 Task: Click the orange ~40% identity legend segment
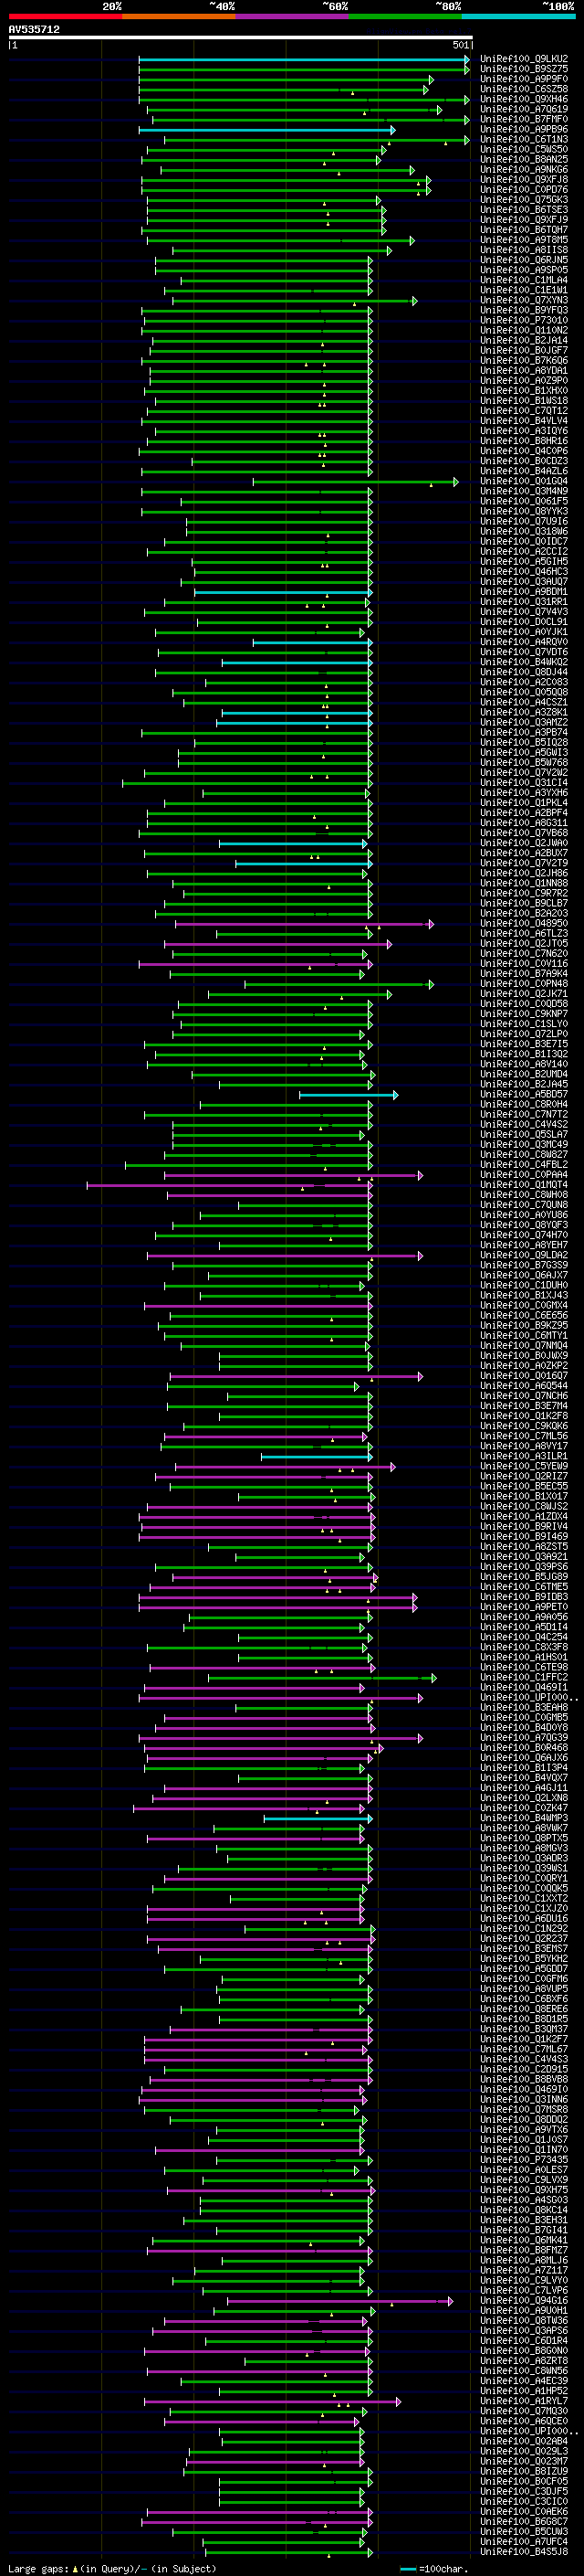[179, 16]
